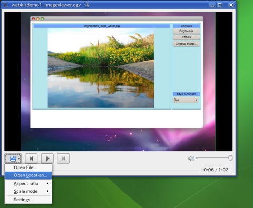Click the Choose Image... button

tap(187, 44)
